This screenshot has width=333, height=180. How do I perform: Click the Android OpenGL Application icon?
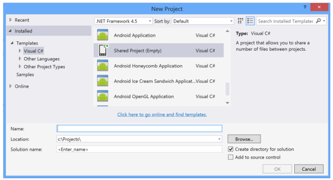(102, 96)
